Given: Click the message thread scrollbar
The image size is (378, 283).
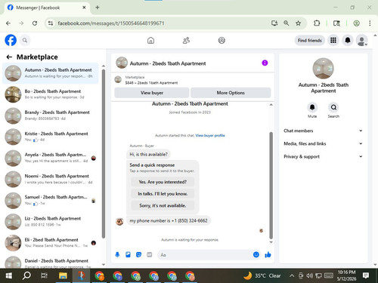Looking at the screenshot, I should point(271,186).
